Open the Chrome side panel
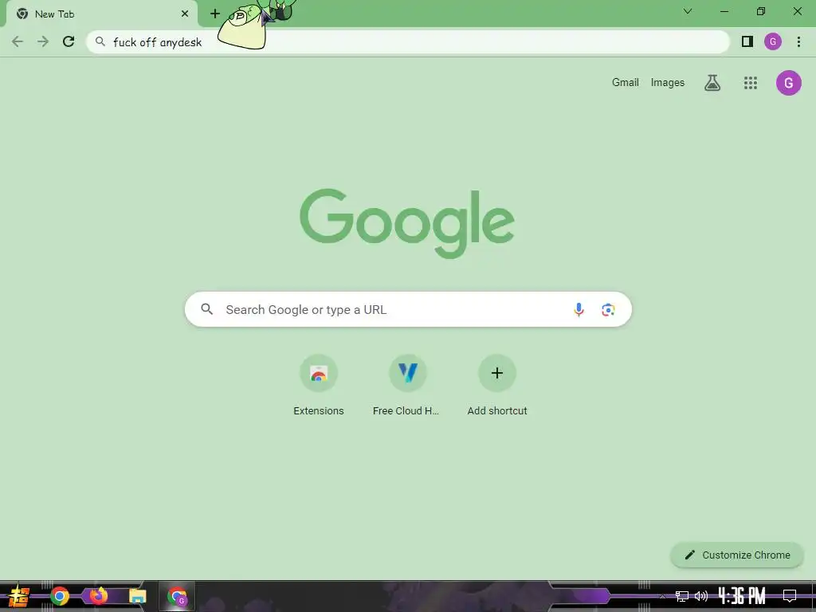The image size is (816, 612). (747, 41)
